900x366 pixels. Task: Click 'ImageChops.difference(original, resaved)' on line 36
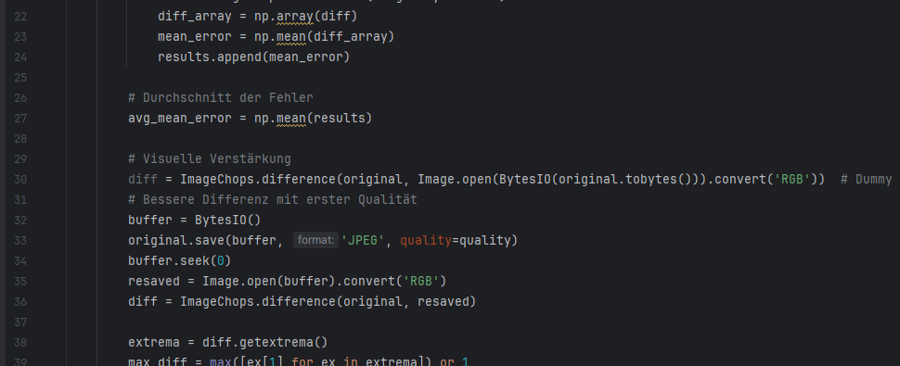click(x=328, y=302)
